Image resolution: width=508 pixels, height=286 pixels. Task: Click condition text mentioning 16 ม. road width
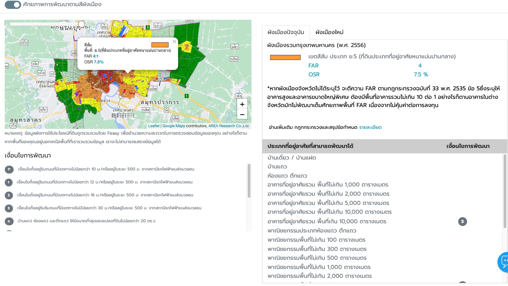coord(105,195)
